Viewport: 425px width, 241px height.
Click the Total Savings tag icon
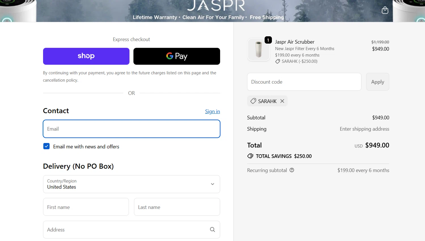point(250,156)
